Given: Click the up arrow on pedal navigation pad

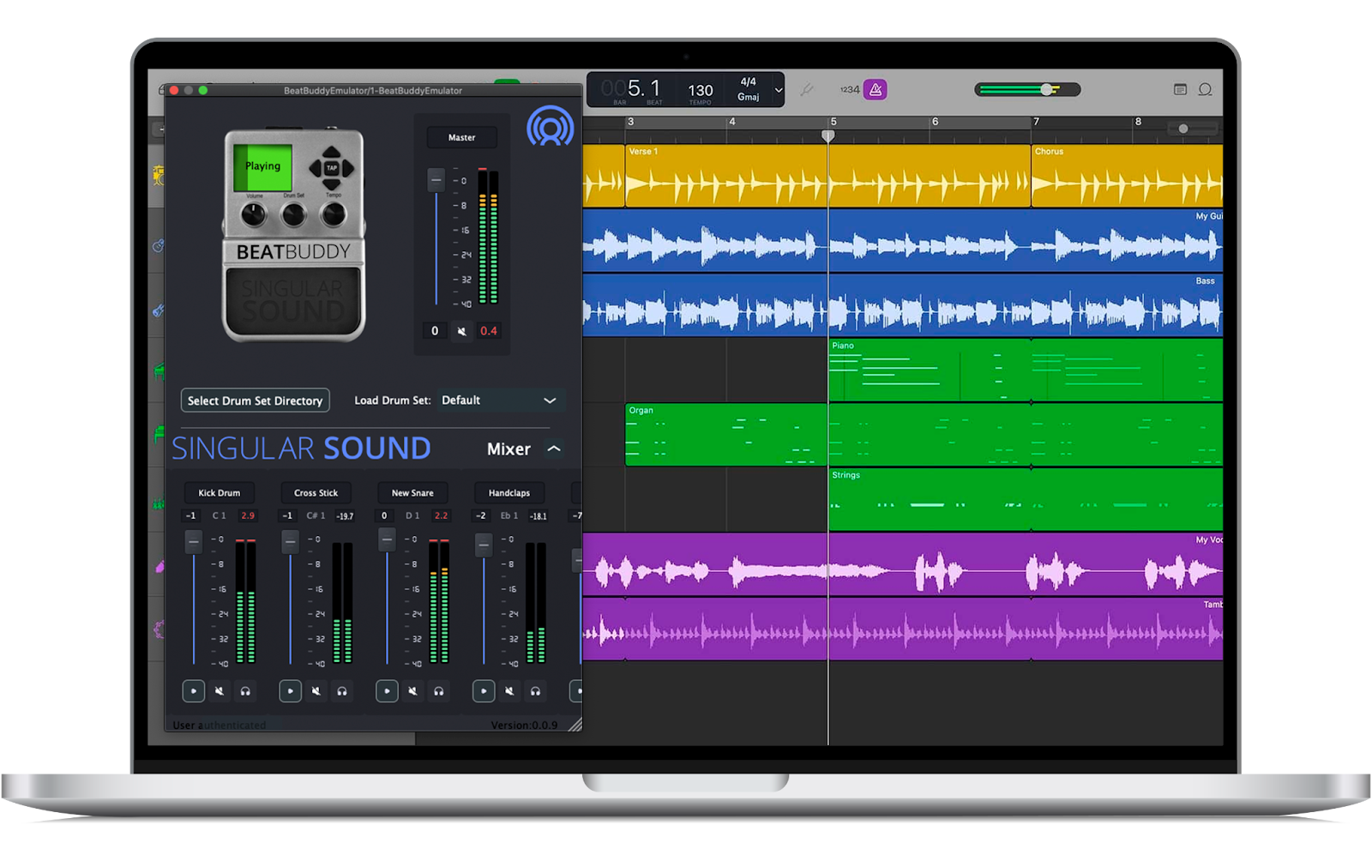Looking at the screenshot, I should tap(331, 152).
